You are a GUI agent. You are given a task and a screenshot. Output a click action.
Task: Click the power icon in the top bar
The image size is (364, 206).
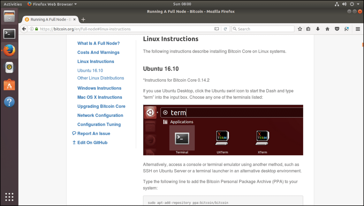tap(352, 4)
